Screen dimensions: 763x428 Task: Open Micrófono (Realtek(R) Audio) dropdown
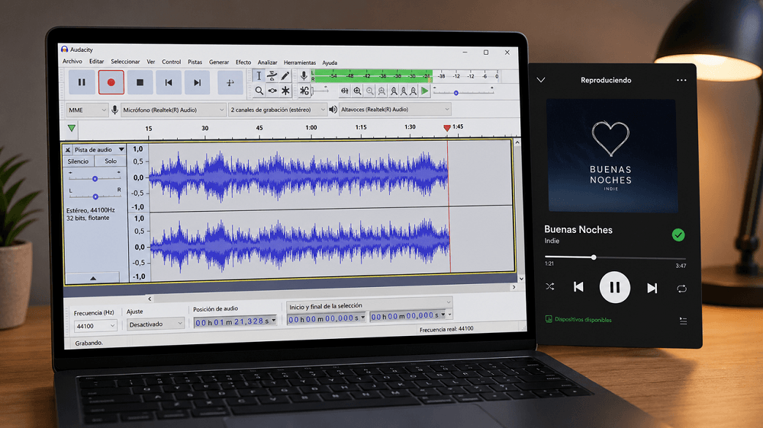tap(173, 110)
